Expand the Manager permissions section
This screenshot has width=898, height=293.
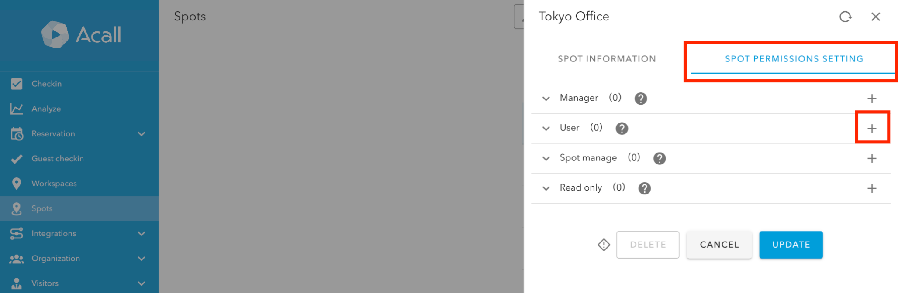(546, 99)
